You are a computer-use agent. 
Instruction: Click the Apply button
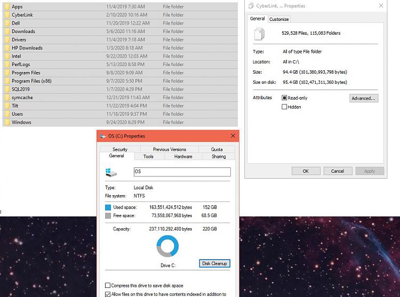(370, 171)
